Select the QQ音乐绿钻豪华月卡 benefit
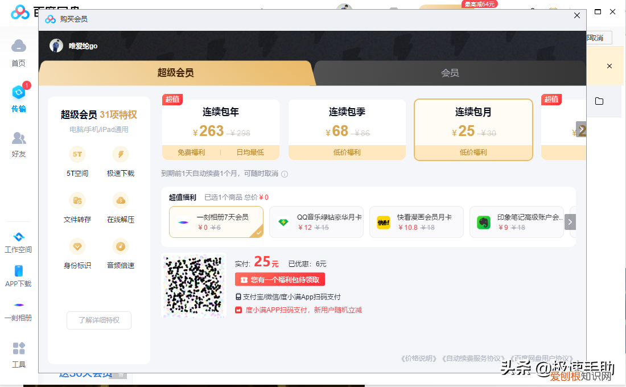626x387 pixels. (316, 222)
